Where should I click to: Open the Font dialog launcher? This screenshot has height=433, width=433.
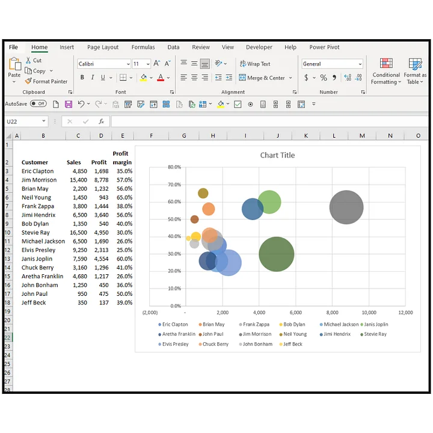(x=172, y=92)
